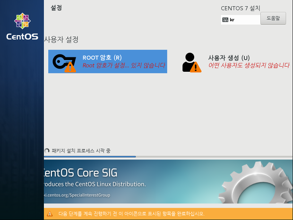The image size is (293, 220).
Task: Click the 도움말 help button
Action: [x=273, y=18]
